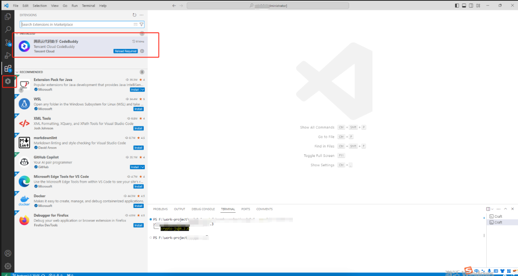Toggle the primary side bar layout
Viewport: 518px width, 276px height.
457,6
